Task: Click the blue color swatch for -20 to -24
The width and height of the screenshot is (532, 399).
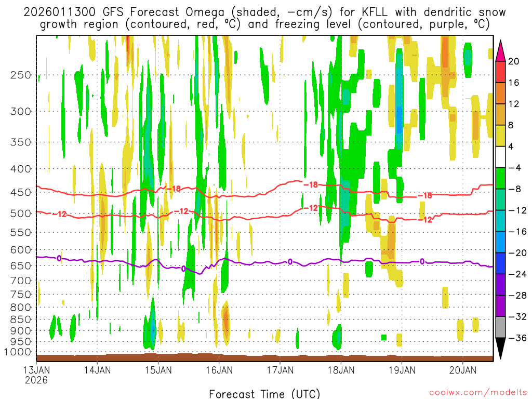Action: 500,263
